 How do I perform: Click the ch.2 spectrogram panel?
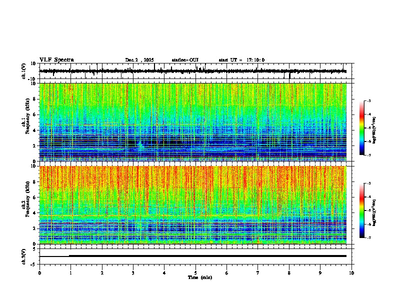point(193,205)
